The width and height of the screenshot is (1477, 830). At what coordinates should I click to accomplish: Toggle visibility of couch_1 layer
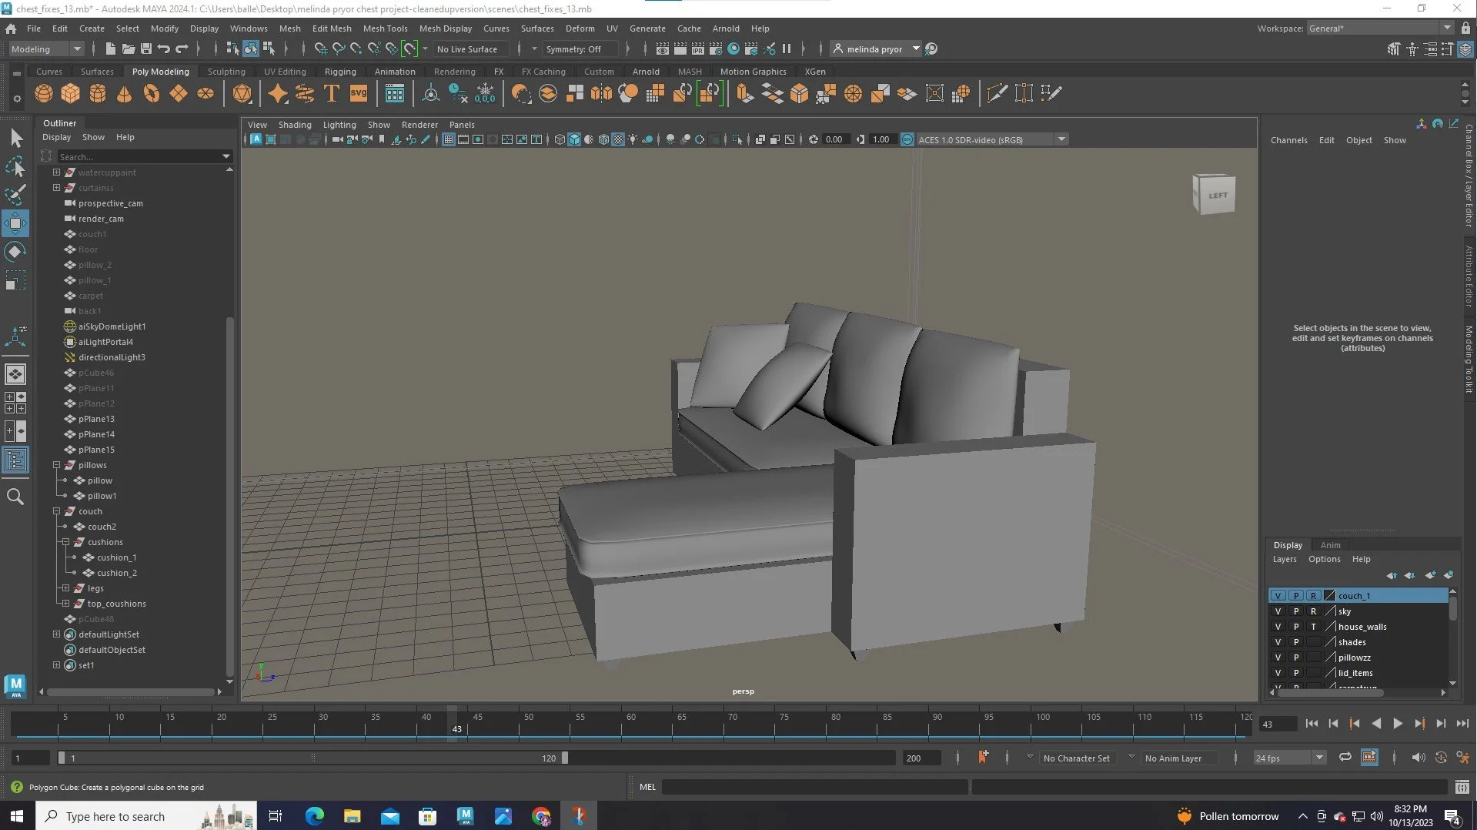1278,596
